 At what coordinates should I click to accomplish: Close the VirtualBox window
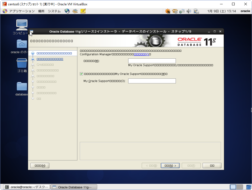coord(246,4)
